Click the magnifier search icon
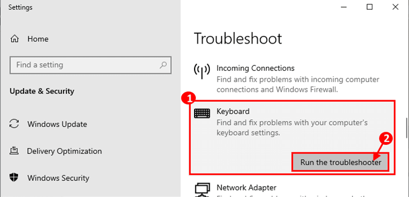The height and width of the screenshot is (197, 409). point(163,65)
